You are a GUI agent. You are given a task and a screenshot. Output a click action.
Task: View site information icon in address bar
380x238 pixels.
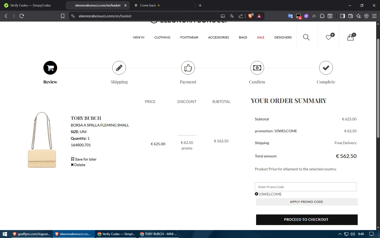point(73,16)
